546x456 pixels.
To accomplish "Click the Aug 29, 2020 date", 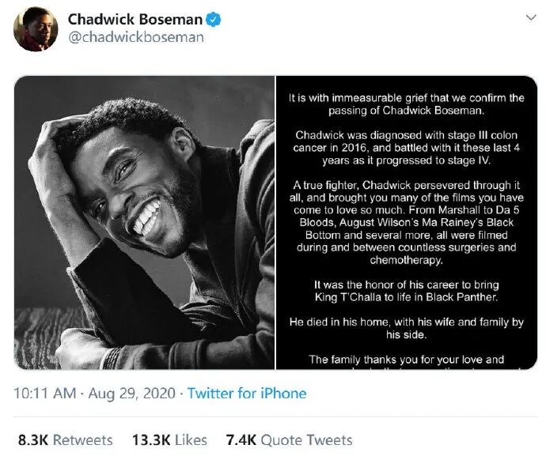I will 131,394.
